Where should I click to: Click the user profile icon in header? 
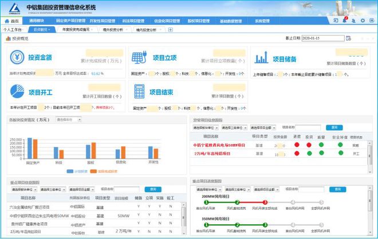point(353,21)
